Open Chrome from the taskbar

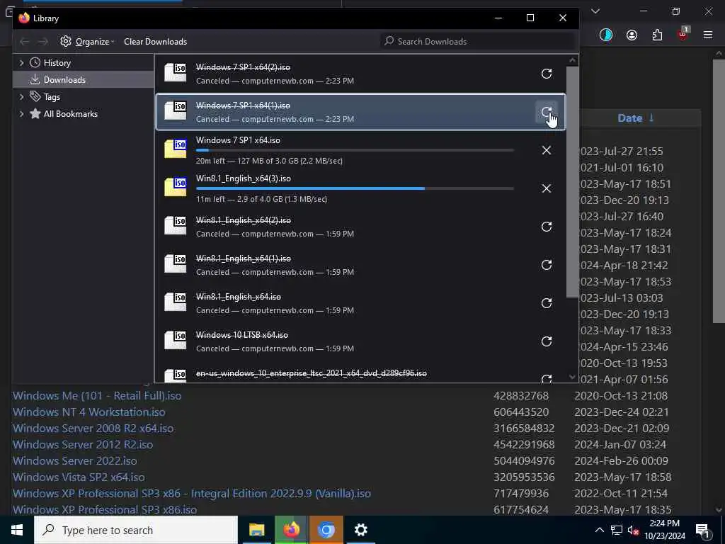326,530
